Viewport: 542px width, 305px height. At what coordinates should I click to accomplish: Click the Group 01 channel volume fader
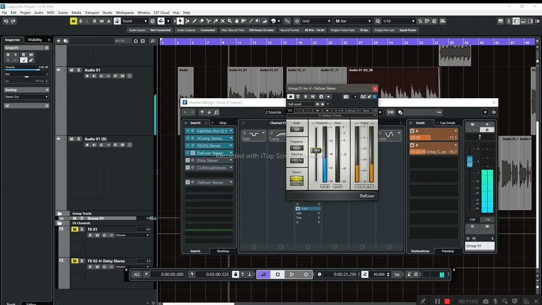coord(470,161)
